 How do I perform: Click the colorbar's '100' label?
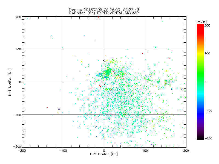tap(207, 53)
